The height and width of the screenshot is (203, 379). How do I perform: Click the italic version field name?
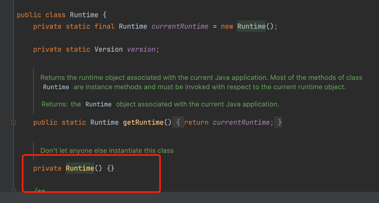click(x=142, y=49)
